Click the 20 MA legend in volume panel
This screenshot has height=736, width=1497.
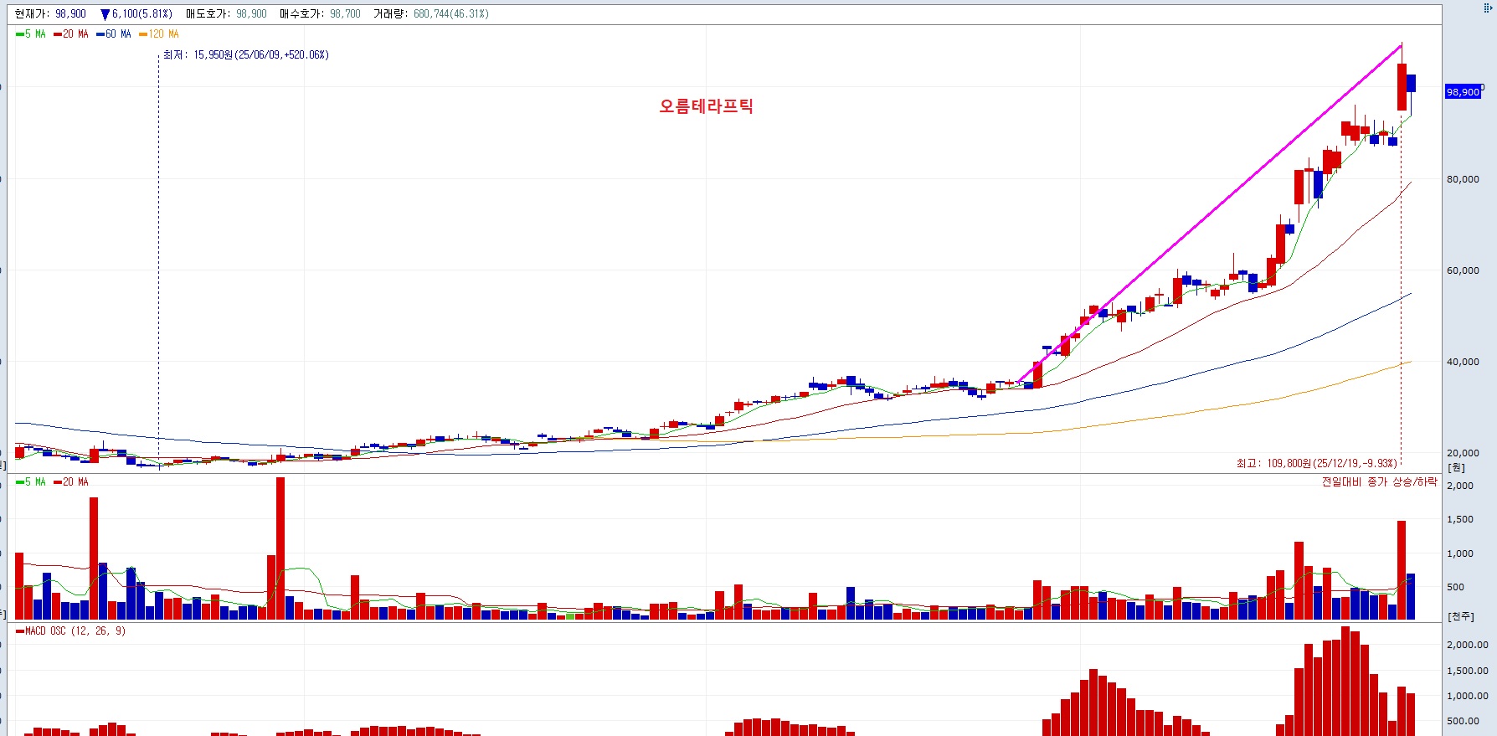(70, 482)
